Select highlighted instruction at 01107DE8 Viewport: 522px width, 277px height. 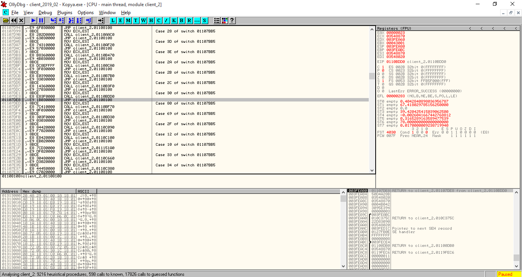185,100
